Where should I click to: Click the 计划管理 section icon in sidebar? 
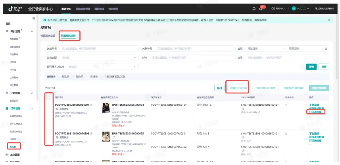coord(7,93)
